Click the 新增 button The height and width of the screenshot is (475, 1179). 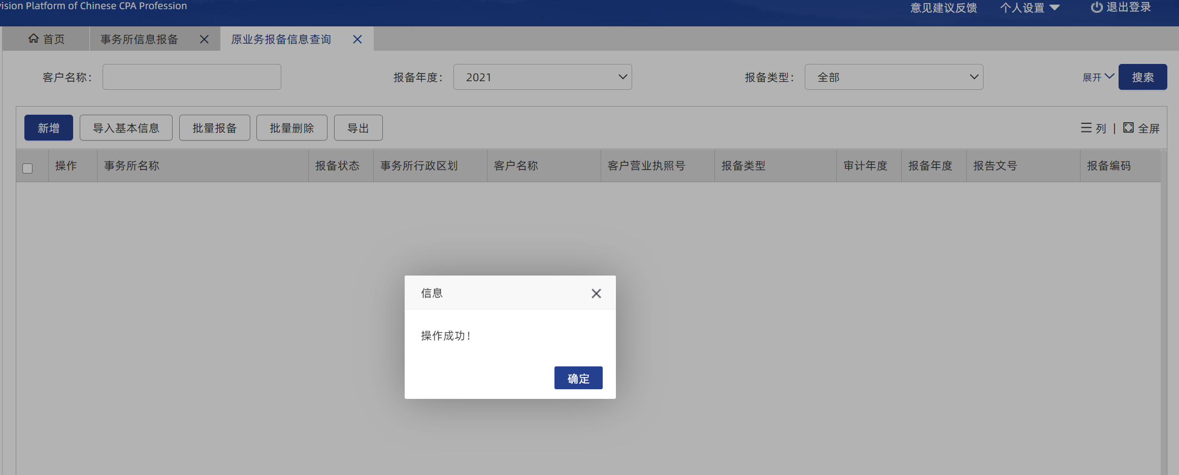click(49, 128)
